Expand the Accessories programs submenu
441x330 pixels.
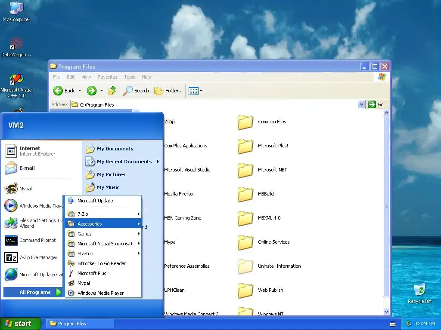tap(103, 223)
